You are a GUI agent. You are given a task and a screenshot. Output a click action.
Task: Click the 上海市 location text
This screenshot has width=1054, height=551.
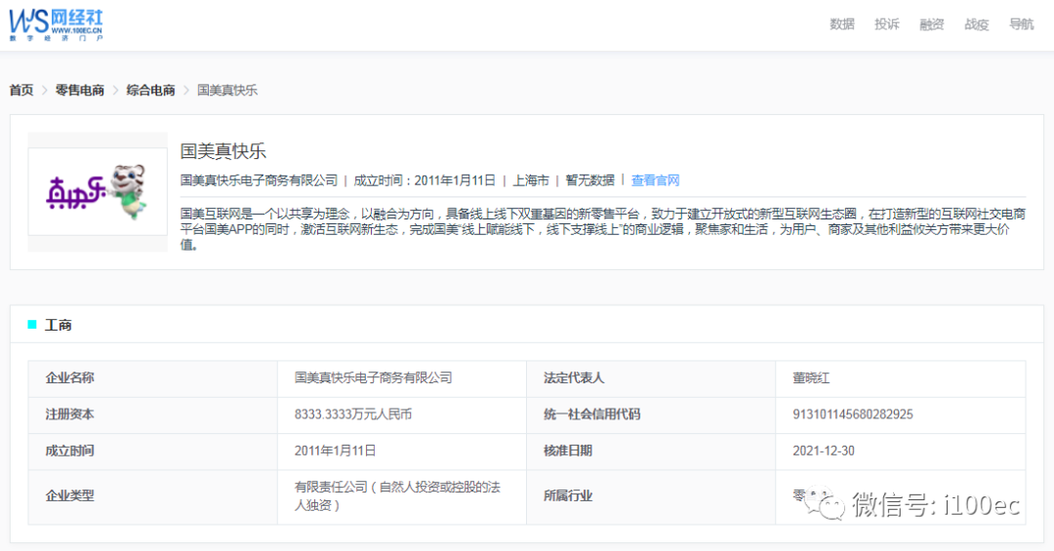531,180
